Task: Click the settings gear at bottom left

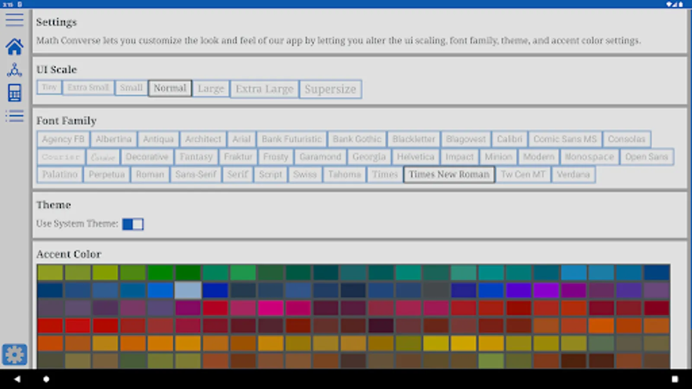Action: (x=14, y=354)
